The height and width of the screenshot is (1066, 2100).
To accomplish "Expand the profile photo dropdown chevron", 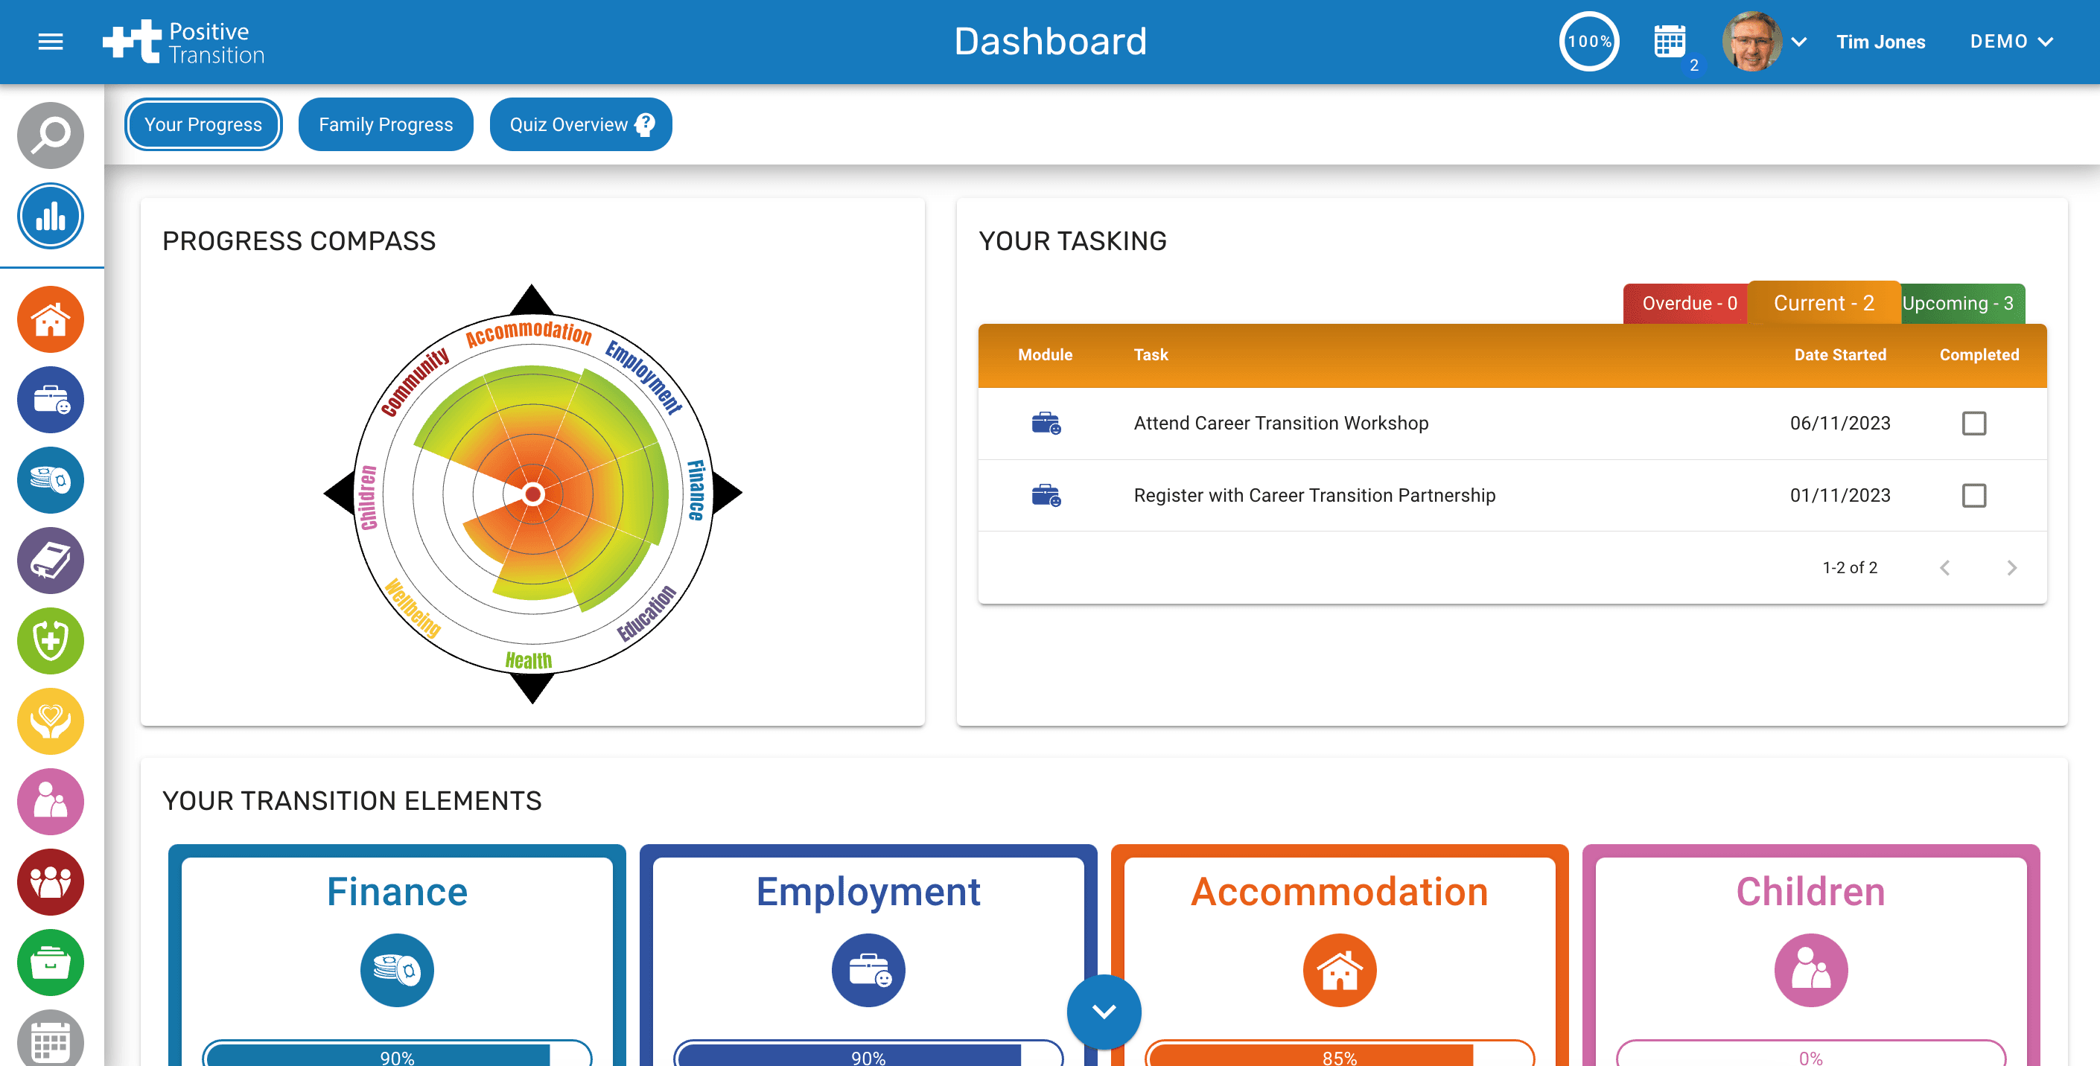I will pyautogui.click(x=1799, y=42).
